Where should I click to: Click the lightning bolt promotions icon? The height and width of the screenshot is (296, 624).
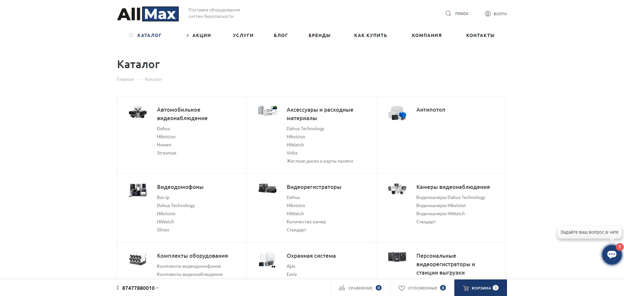(188, 35)
